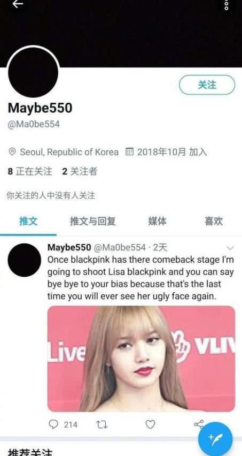Open the large black profile avatar
Viewport: 242px width, 456px height.
click(33, 72)
